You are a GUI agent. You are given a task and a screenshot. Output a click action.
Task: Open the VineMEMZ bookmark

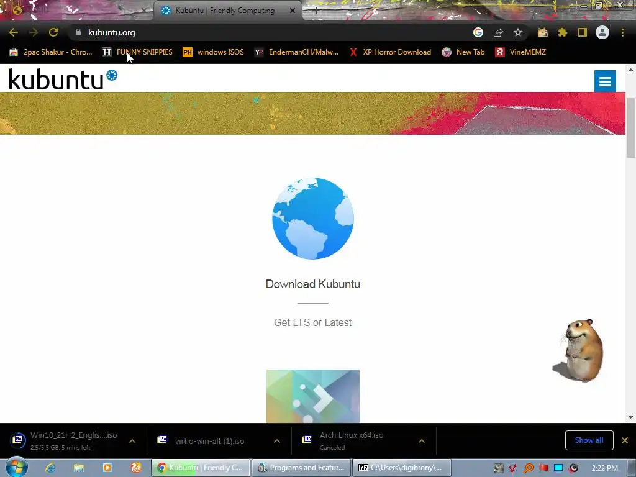[521, 52]
